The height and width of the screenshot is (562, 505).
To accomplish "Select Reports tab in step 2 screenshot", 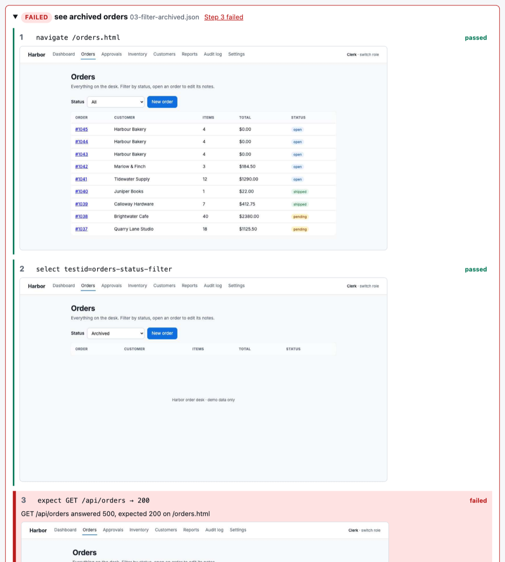I will 190,286.
